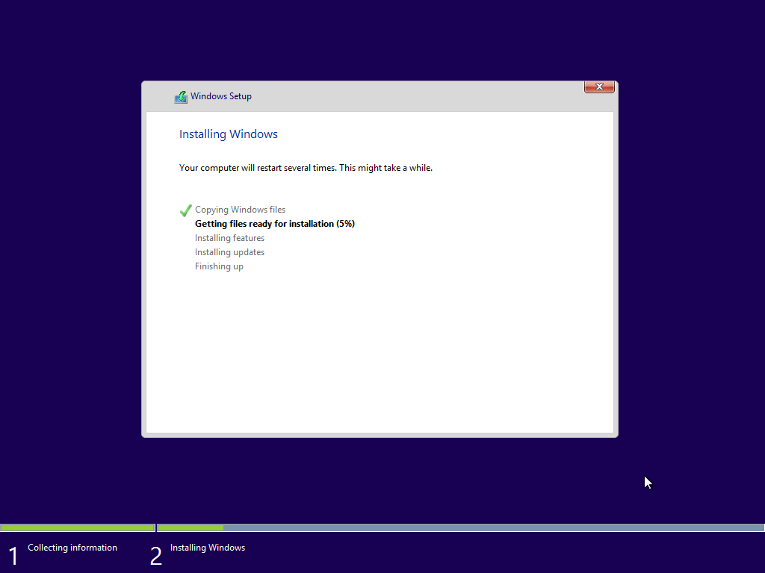Click the restart notice message text
The width and height of the screenshot is (765, 573).
[306, 167]
